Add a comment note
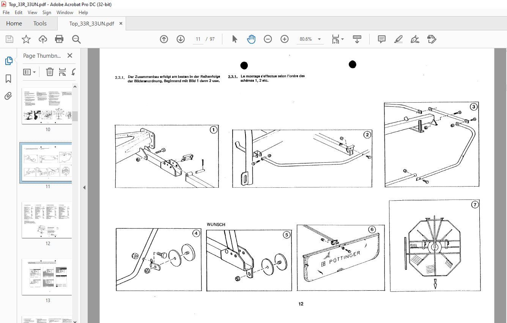 tap(382, 39)
